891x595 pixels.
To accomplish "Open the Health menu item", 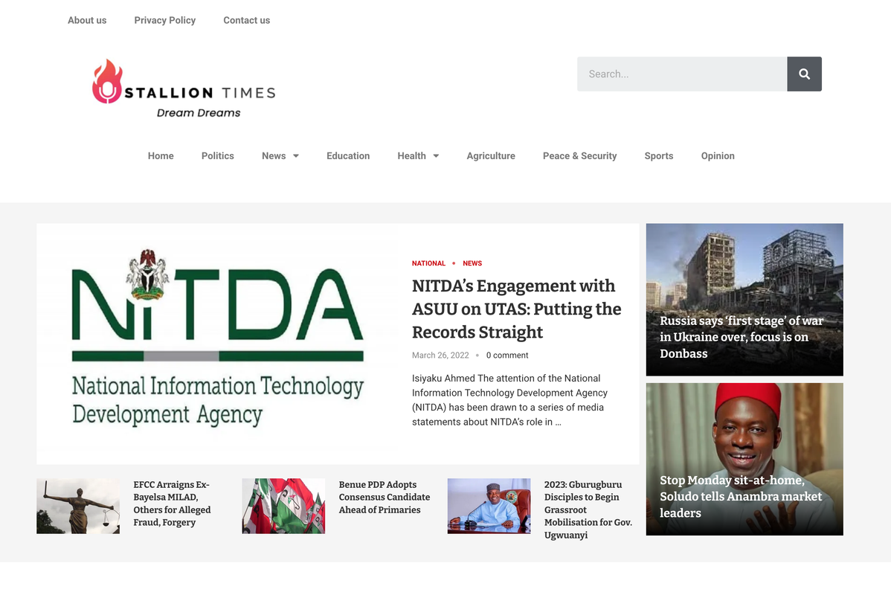I will [x=411, y=155].
